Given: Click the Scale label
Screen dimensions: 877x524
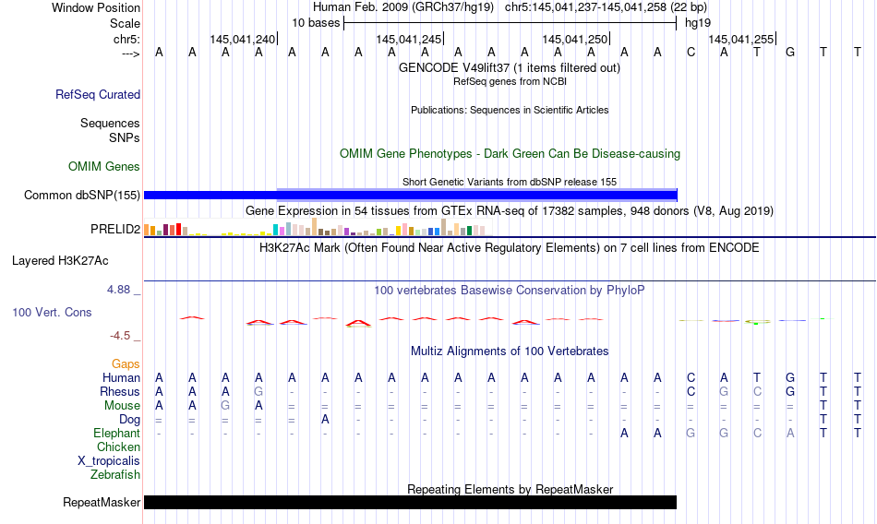Looking at the screenshot, I should pos(126,23).
